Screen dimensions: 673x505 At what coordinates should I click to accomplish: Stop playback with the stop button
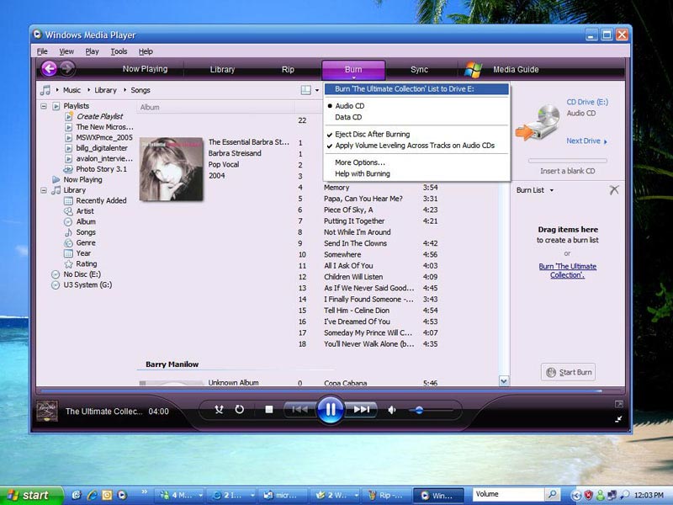pyautogui.click(x=269, y=410)
